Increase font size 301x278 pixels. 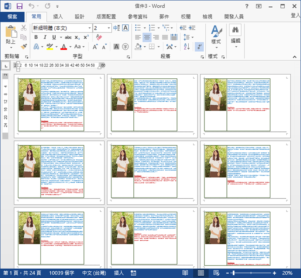95,47
